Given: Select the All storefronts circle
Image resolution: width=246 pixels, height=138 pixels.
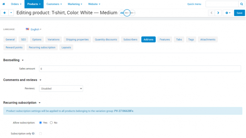Looking at the screenshot, I should 122,13.
